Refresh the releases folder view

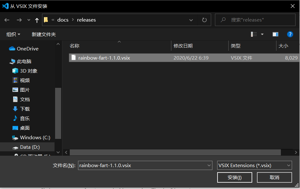[x=204, y=20]
